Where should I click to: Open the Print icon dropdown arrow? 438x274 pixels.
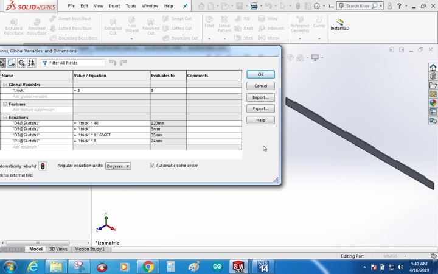coord(261,6)
